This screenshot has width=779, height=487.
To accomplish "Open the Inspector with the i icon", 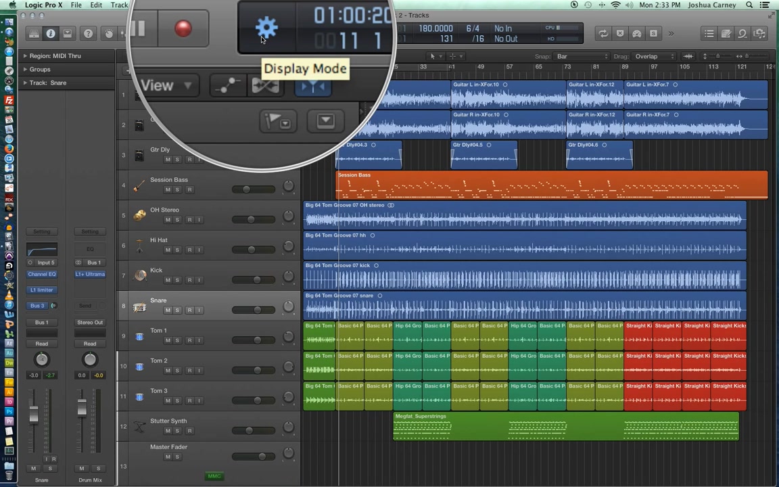I will (51, 34).
